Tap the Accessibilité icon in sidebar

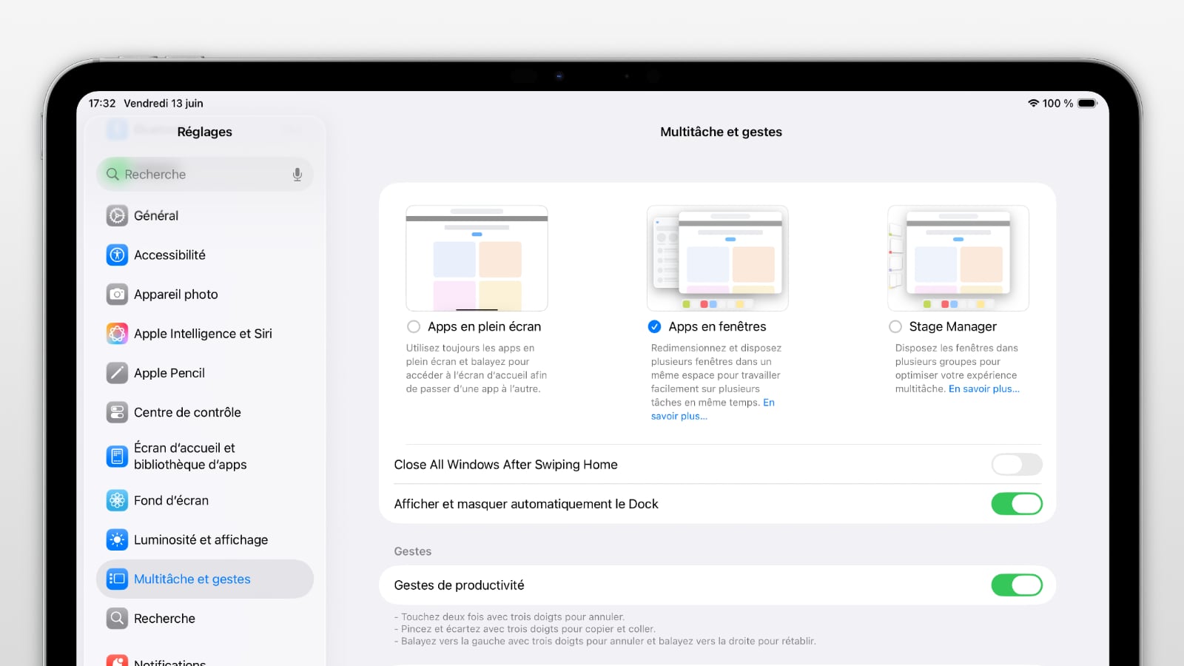tap(117, 255)
